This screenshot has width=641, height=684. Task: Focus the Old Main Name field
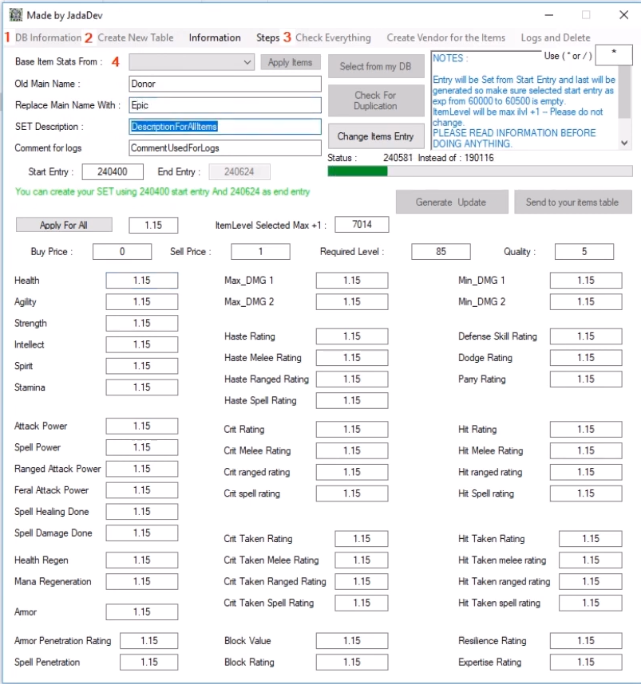224,84
